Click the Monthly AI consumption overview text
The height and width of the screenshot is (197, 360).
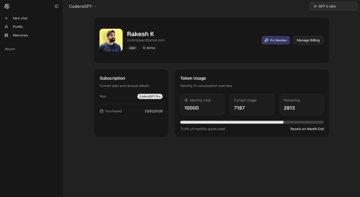pyautogui.click(x=206, y=86)
